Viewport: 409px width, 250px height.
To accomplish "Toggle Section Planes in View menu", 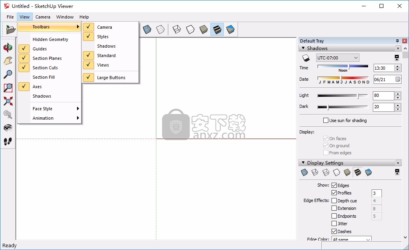I will coord(50,58).
